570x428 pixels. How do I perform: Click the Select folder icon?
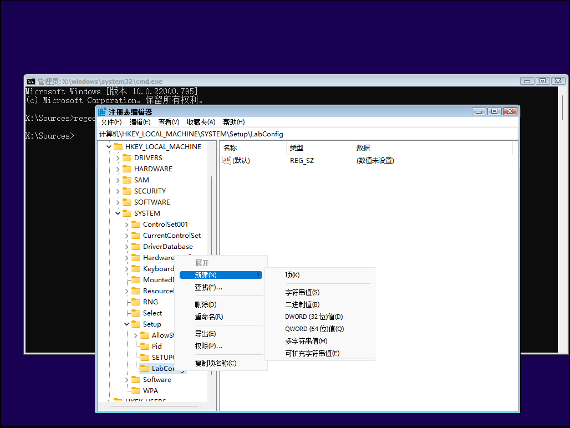coord(136,313)
